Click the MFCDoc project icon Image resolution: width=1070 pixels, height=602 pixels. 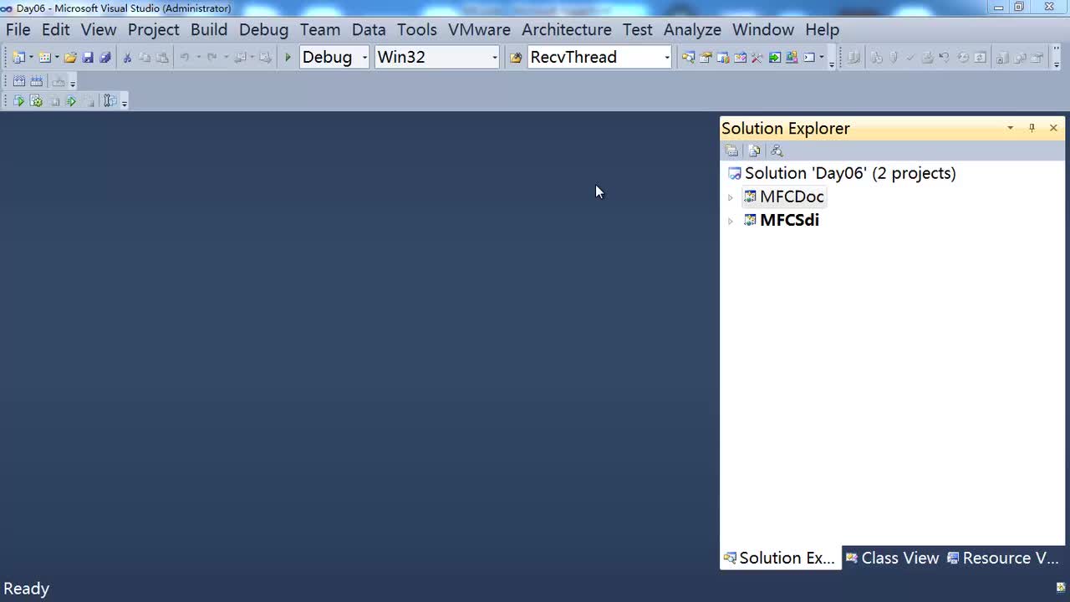point(750,197)
